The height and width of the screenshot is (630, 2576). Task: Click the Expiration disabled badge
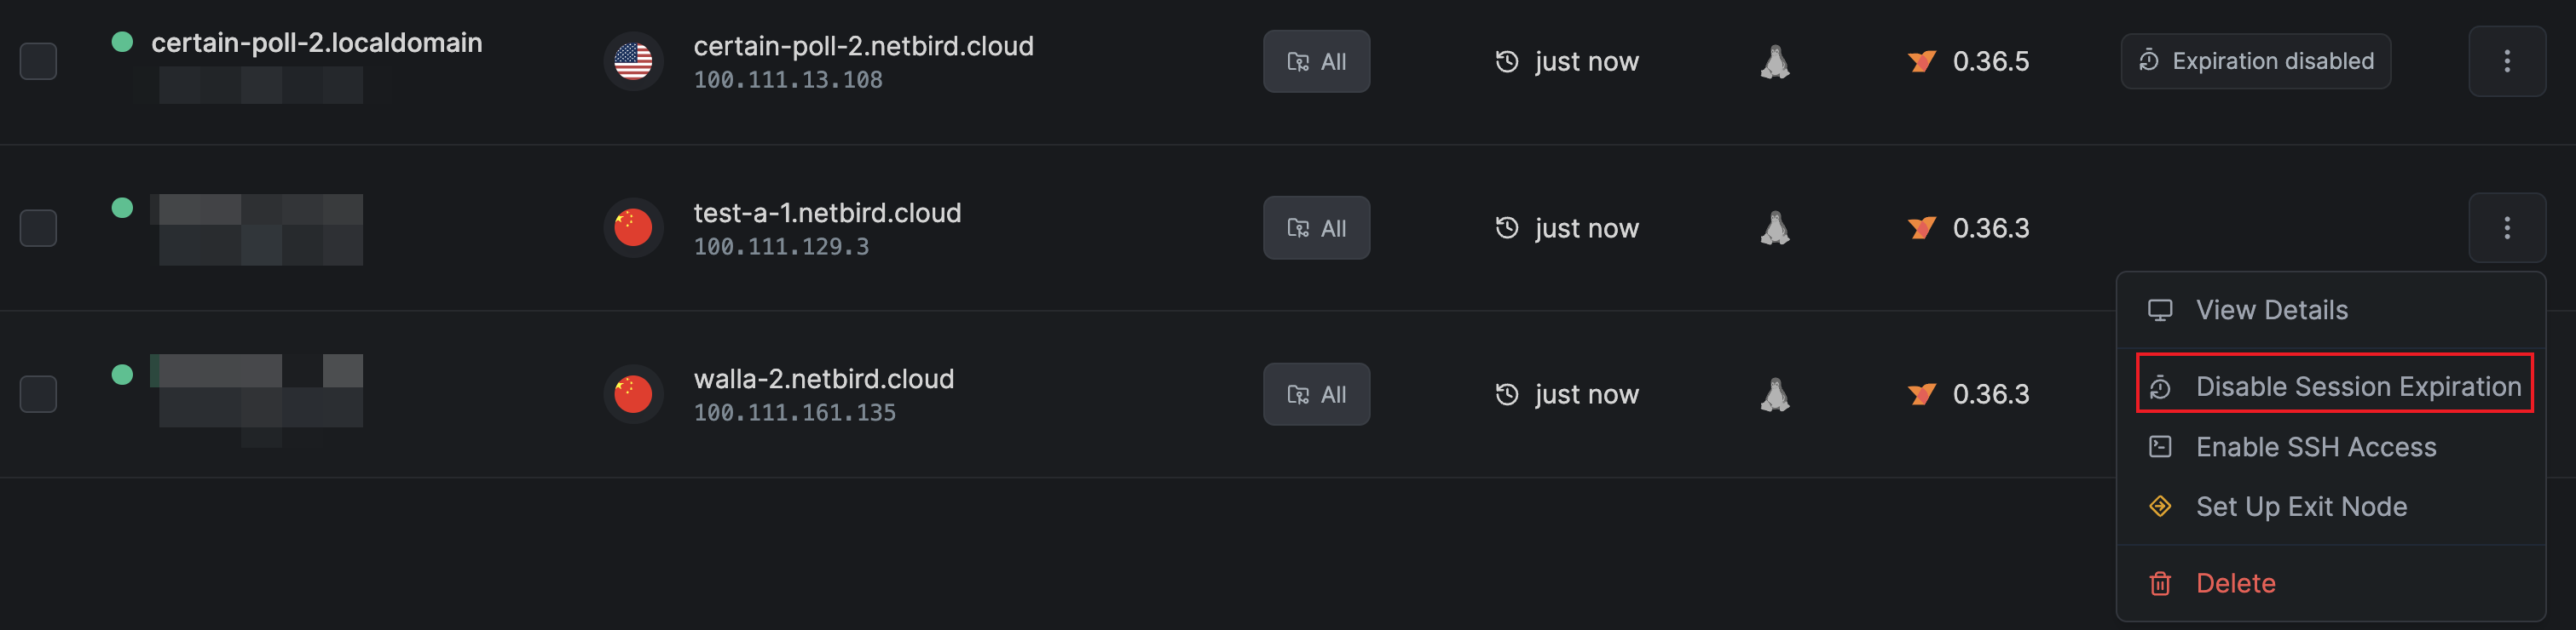click(2255, 62)
